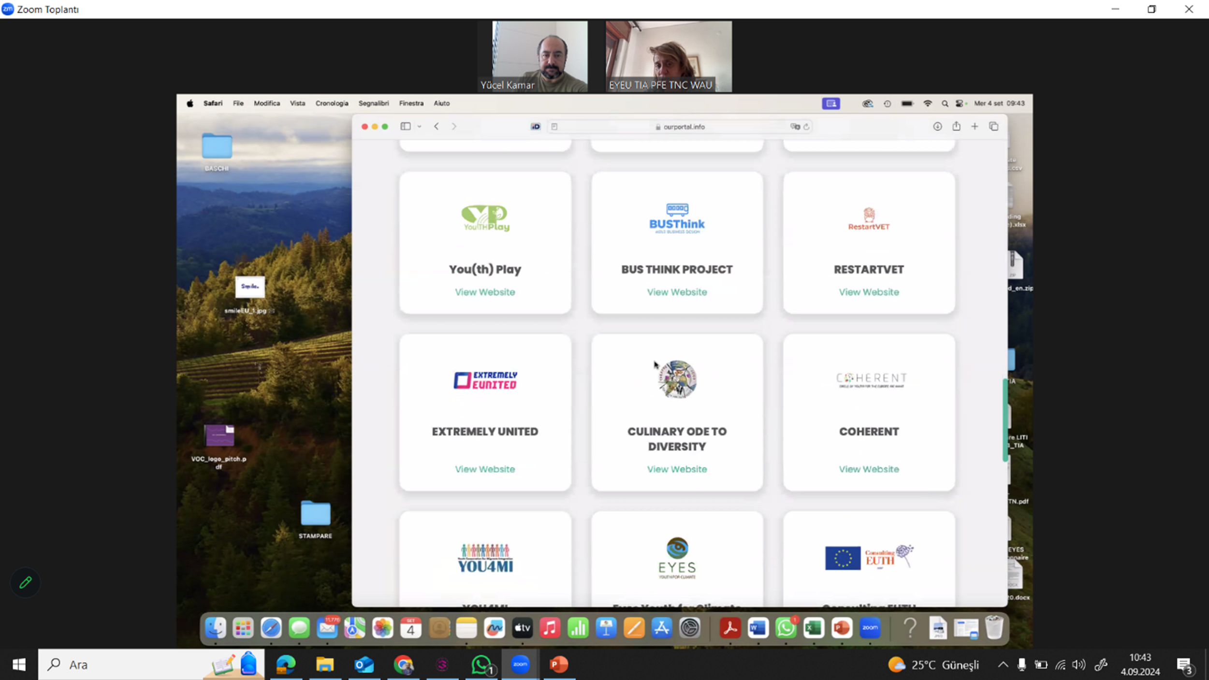This screenshot has width=1209, height=680.
Task: Click the Zoom annotate pencil button
Action: (25, 582)
